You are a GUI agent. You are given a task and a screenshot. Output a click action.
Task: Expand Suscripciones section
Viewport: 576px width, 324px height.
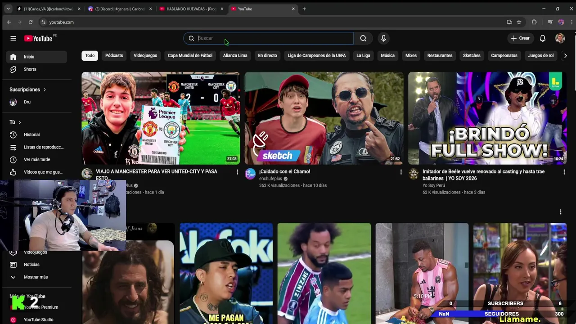28,90
